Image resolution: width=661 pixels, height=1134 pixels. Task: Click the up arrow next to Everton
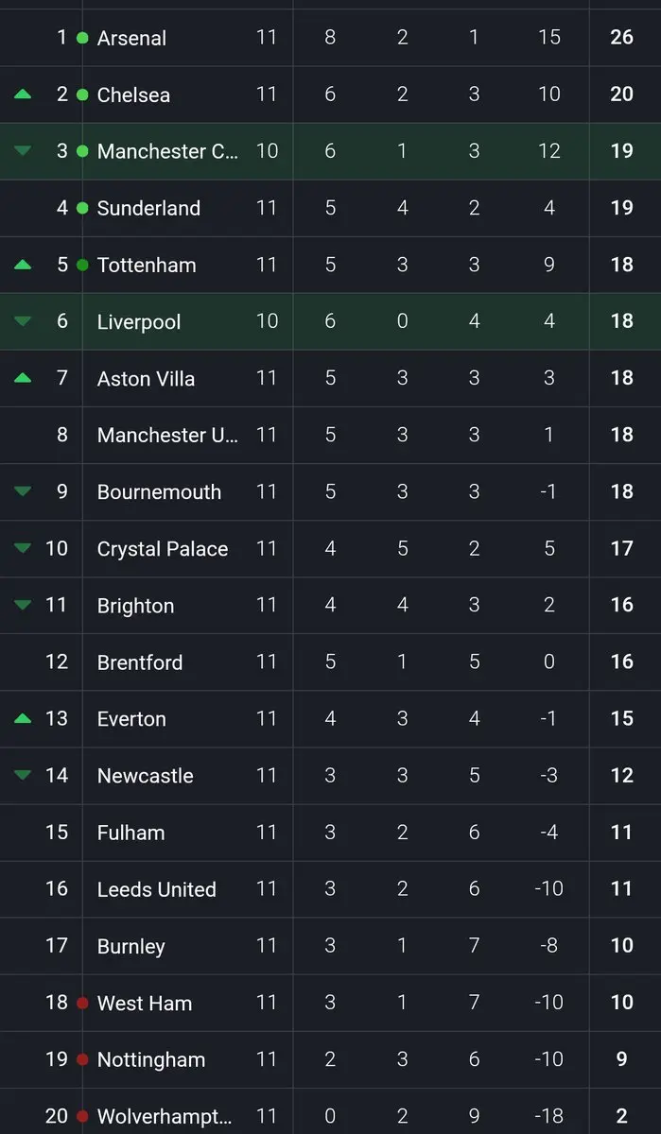tap(24, 718)
